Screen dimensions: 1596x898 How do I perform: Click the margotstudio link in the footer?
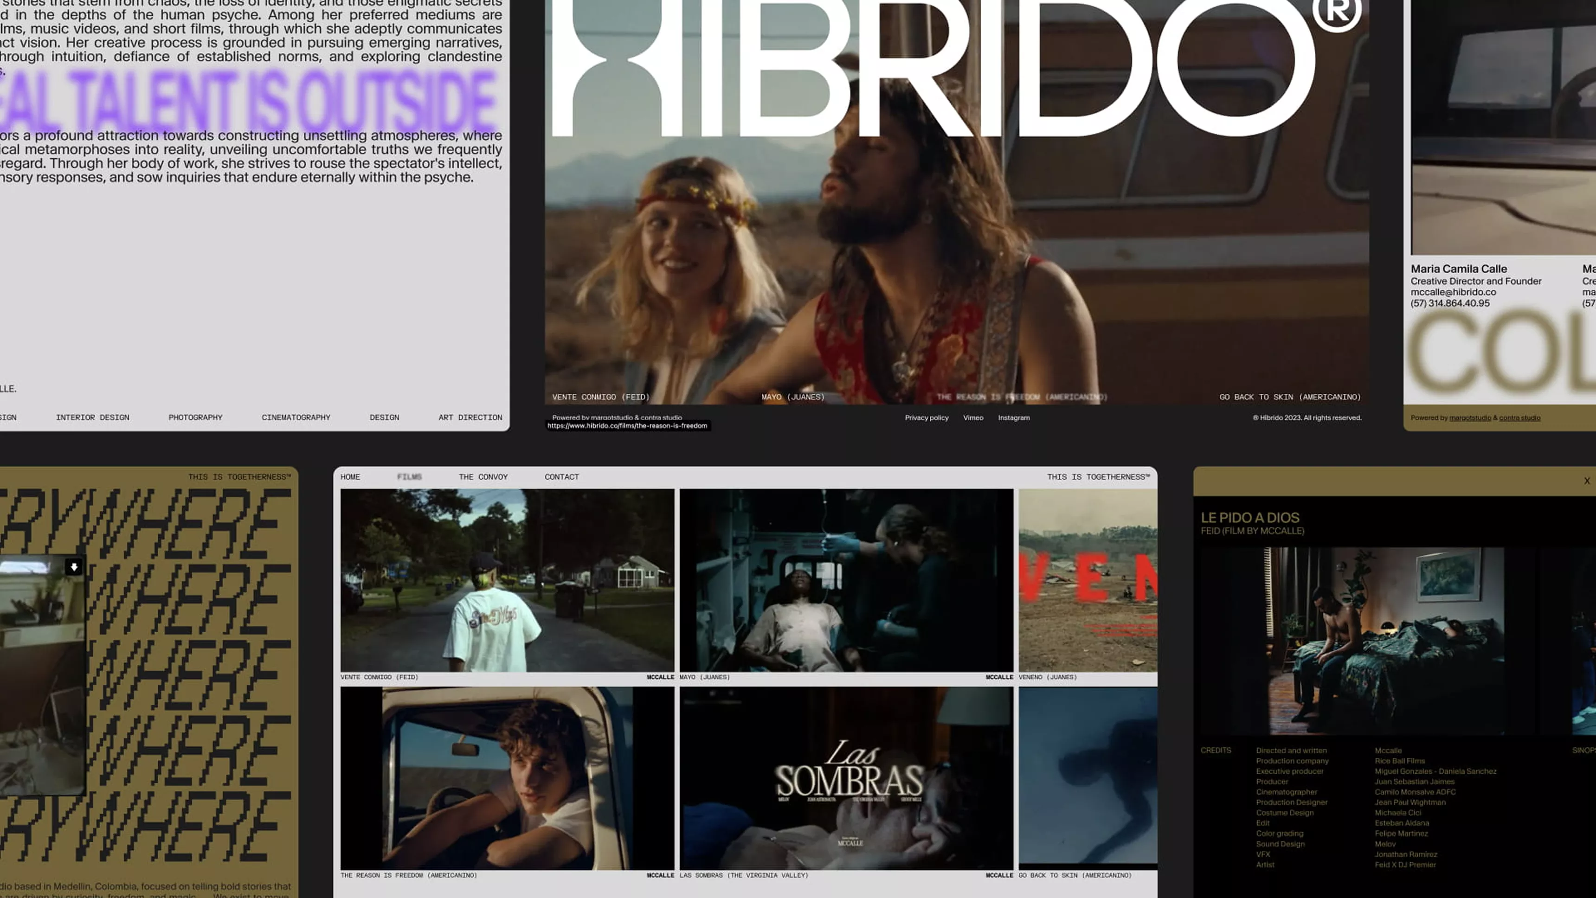click(1470, 418)
